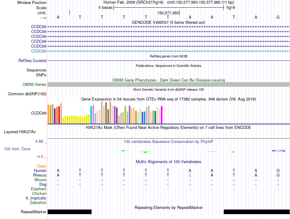
Task: Select the Common dbSNP(155) track label
Action: tap(27, 94)
